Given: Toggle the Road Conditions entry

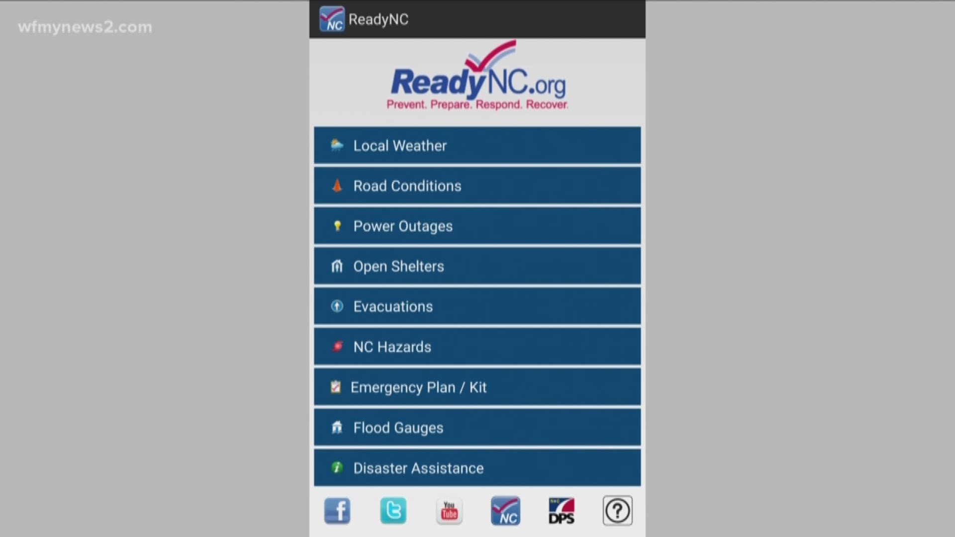Looking at the screenshot, I should 477,185.
